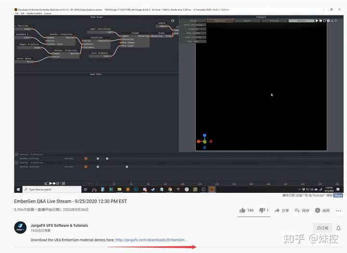Select the Color Gradient node
The image size is (347, 253).
click(x=100, y=54)
